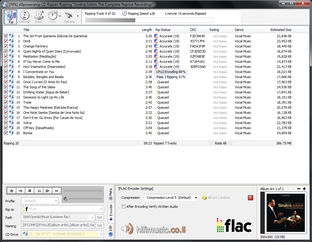Switch to the Encoder vertical tab

[111, 212]
